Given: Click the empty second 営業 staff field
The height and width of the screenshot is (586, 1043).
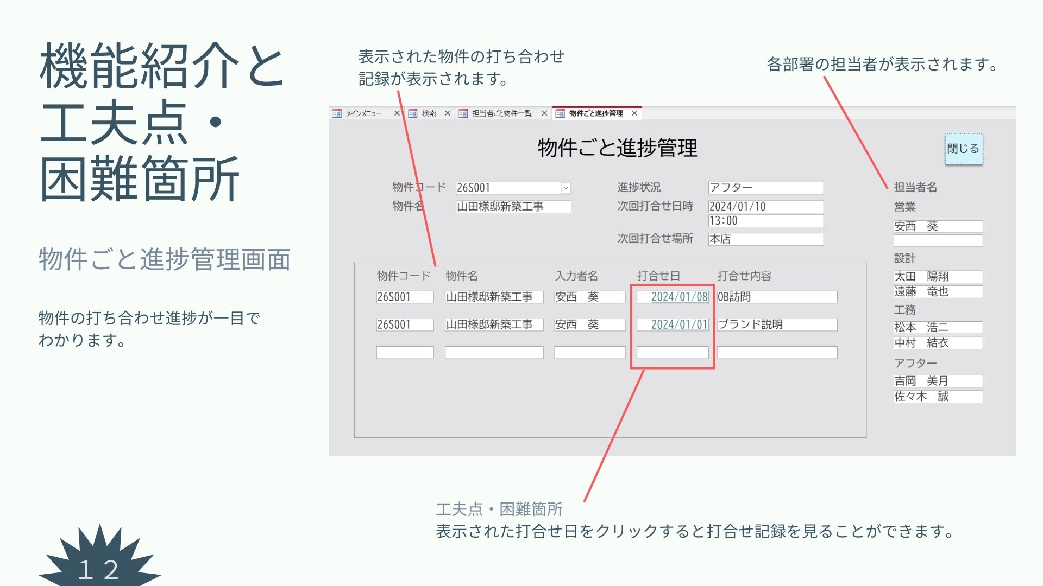Looking at the screenshot, I should pos(938,240).
